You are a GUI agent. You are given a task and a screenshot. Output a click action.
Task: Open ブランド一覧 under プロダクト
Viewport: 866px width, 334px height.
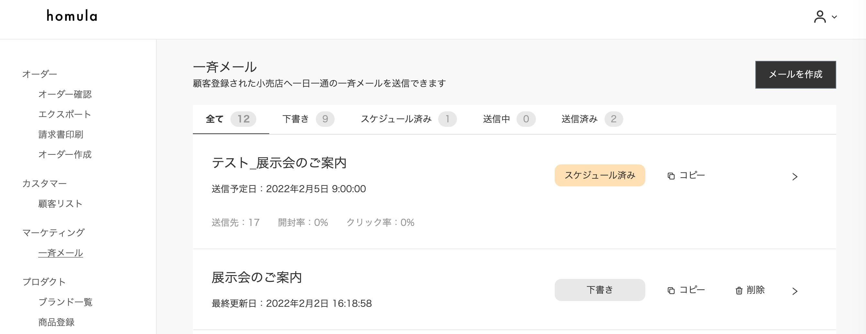[x=65, y=302]
